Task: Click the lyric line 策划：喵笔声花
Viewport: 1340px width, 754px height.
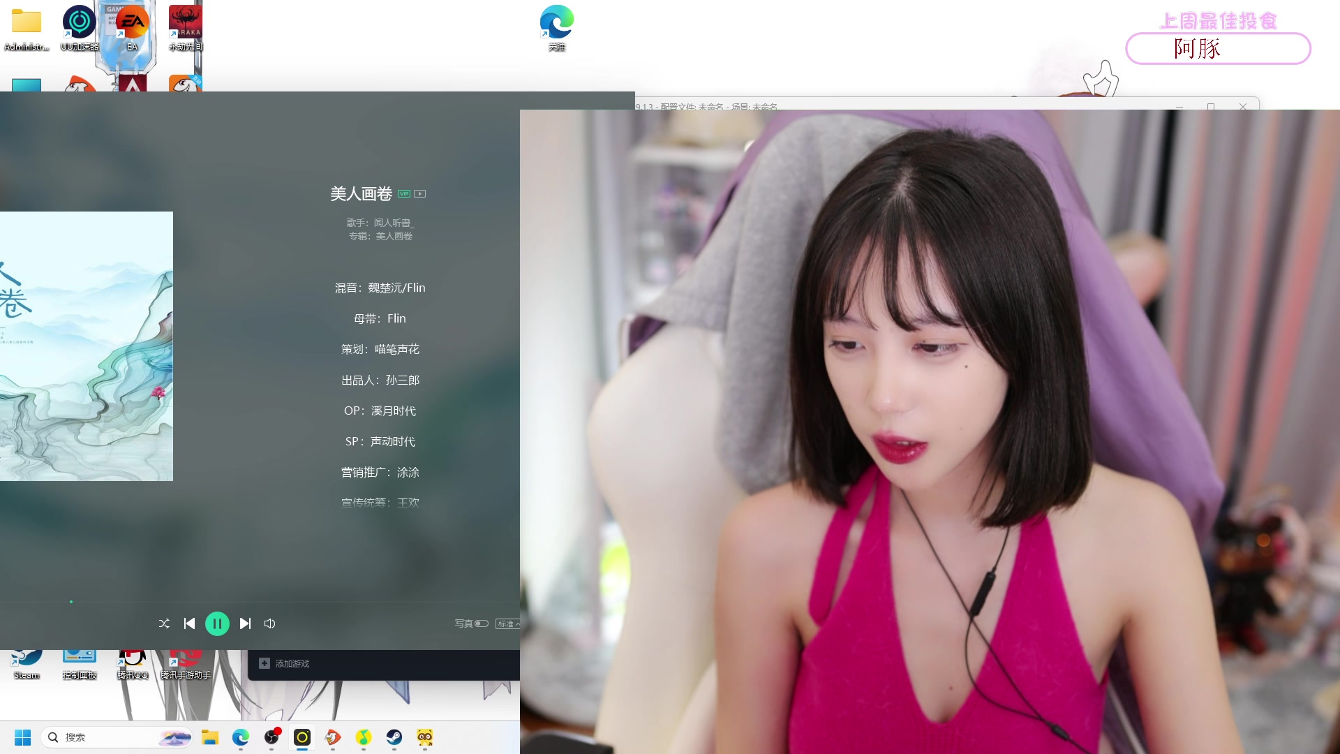Action: (380, 349)
